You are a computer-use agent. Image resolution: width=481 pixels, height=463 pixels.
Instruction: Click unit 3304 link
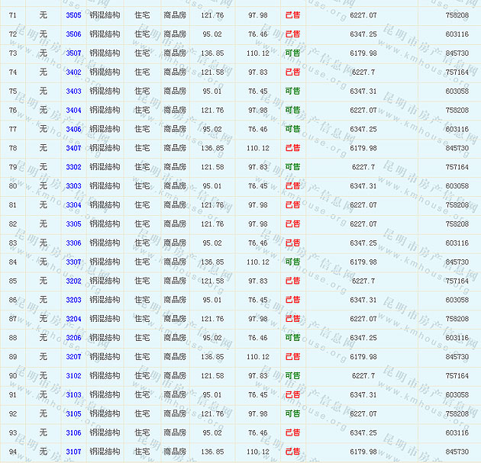tap(73, 205)
